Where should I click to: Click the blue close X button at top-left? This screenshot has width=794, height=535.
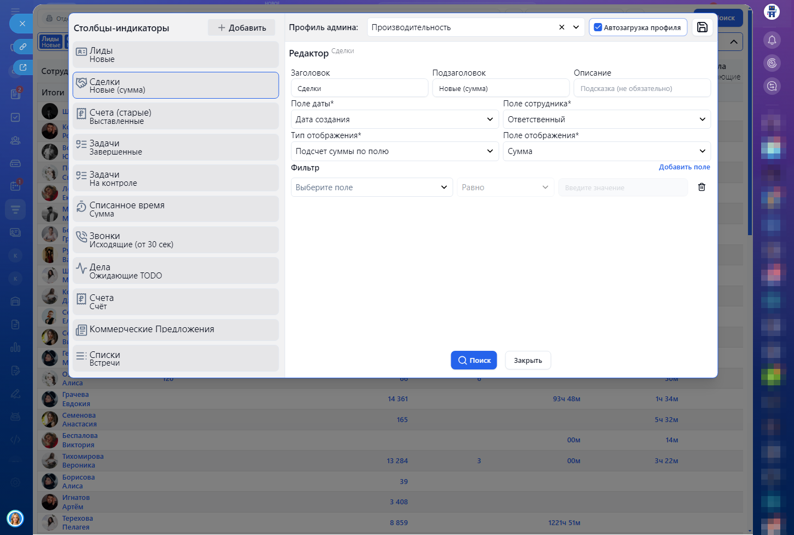click(22, 24)
